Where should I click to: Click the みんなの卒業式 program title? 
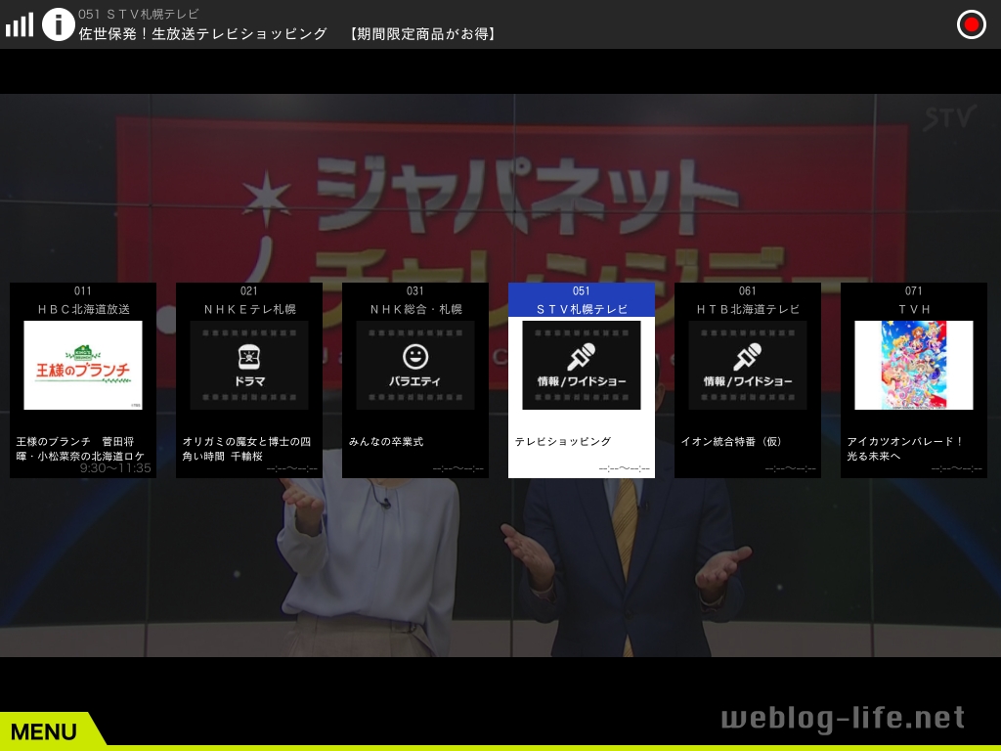click(386, 441)
